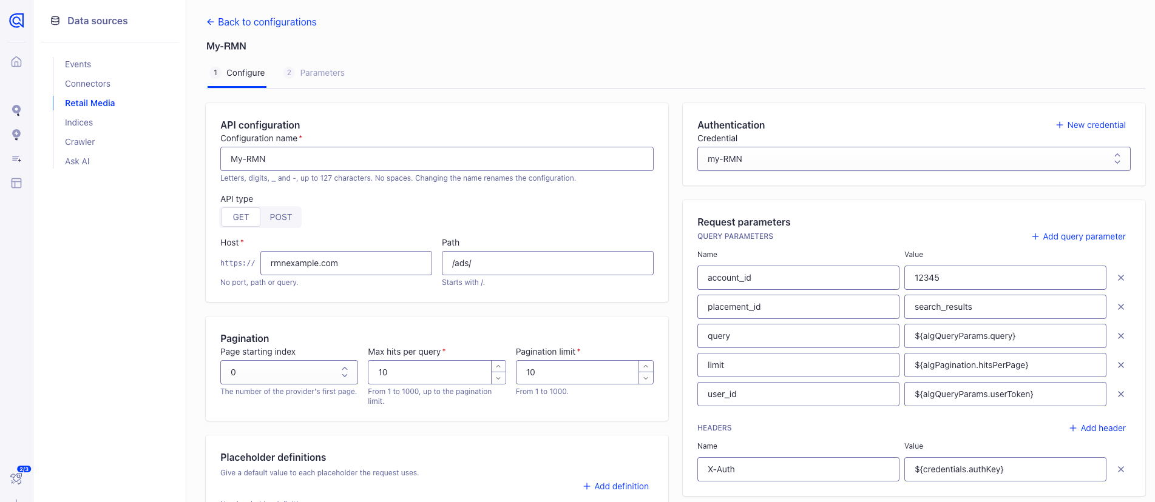Click the rocket onboarding icon
1155x502 pixels.
16,478
